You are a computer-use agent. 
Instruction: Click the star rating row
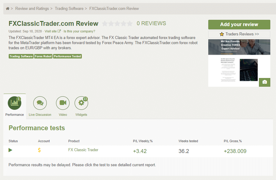pos(117,24)
